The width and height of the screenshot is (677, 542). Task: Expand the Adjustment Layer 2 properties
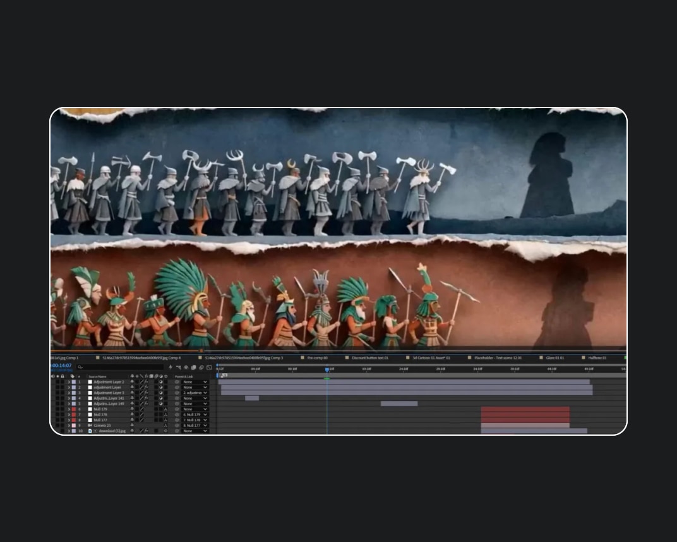pos(69,382)
